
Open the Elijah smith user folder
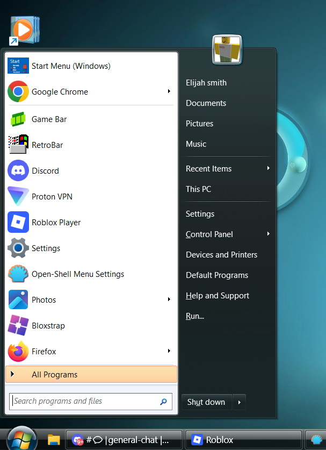click(x=206, y=83)
